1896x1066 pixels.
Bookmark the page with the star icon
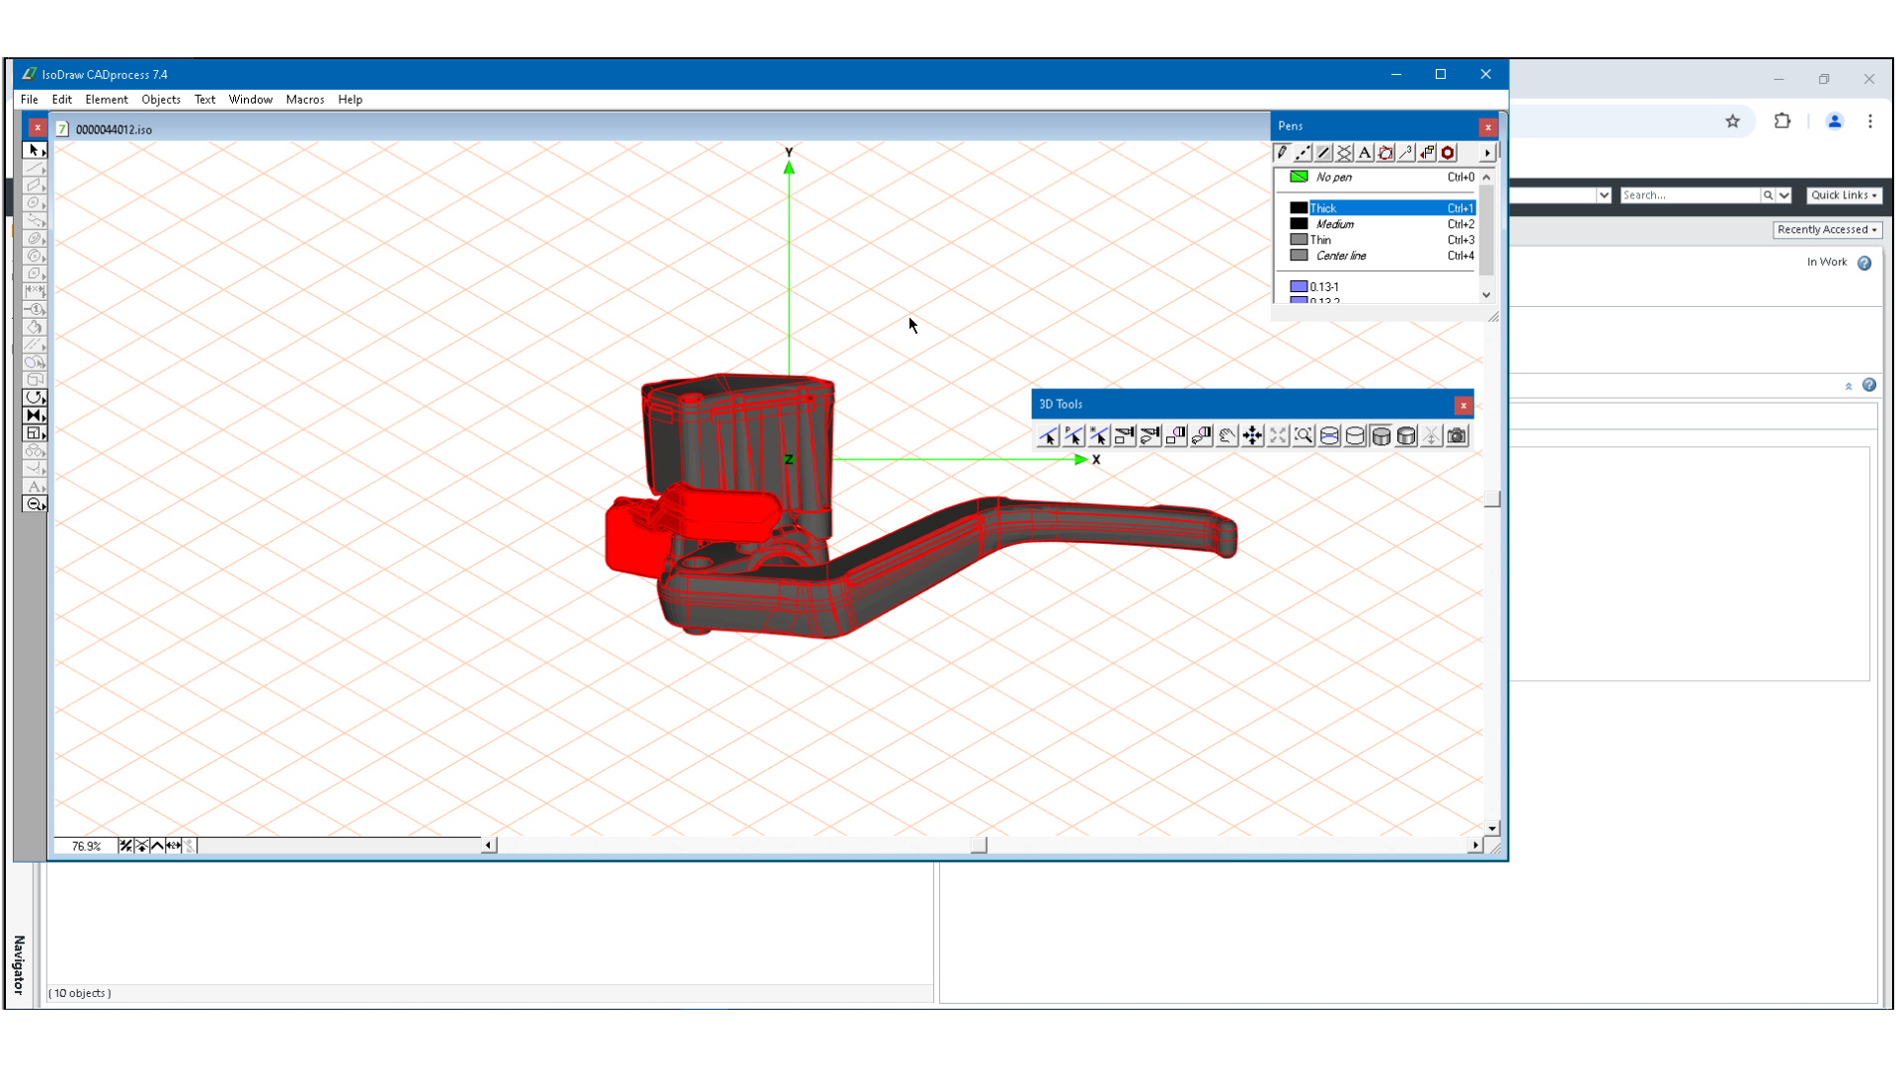(x=1732, y=121)
